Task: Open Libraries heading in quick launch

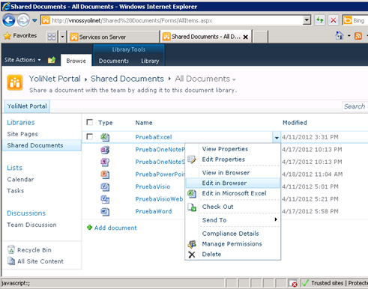Action: point(21,122)
